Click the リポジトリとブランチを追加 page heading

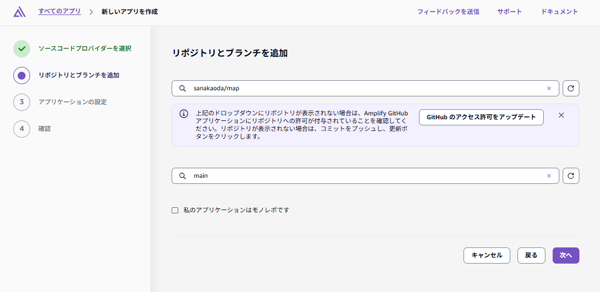(230, 53)
